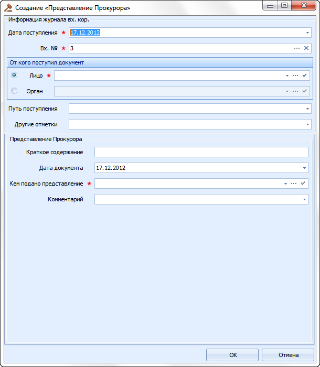Click the gavel icon in title bar

coord(8,8)
